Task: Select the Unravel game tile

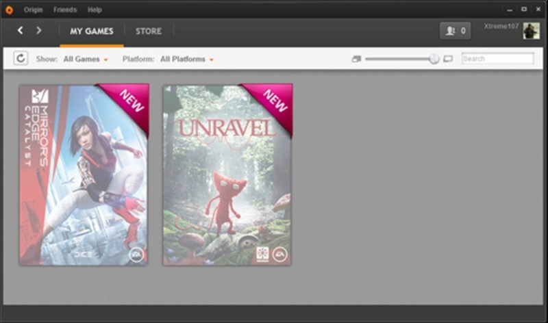Action: pyautogui.click(x=227, y=175)
